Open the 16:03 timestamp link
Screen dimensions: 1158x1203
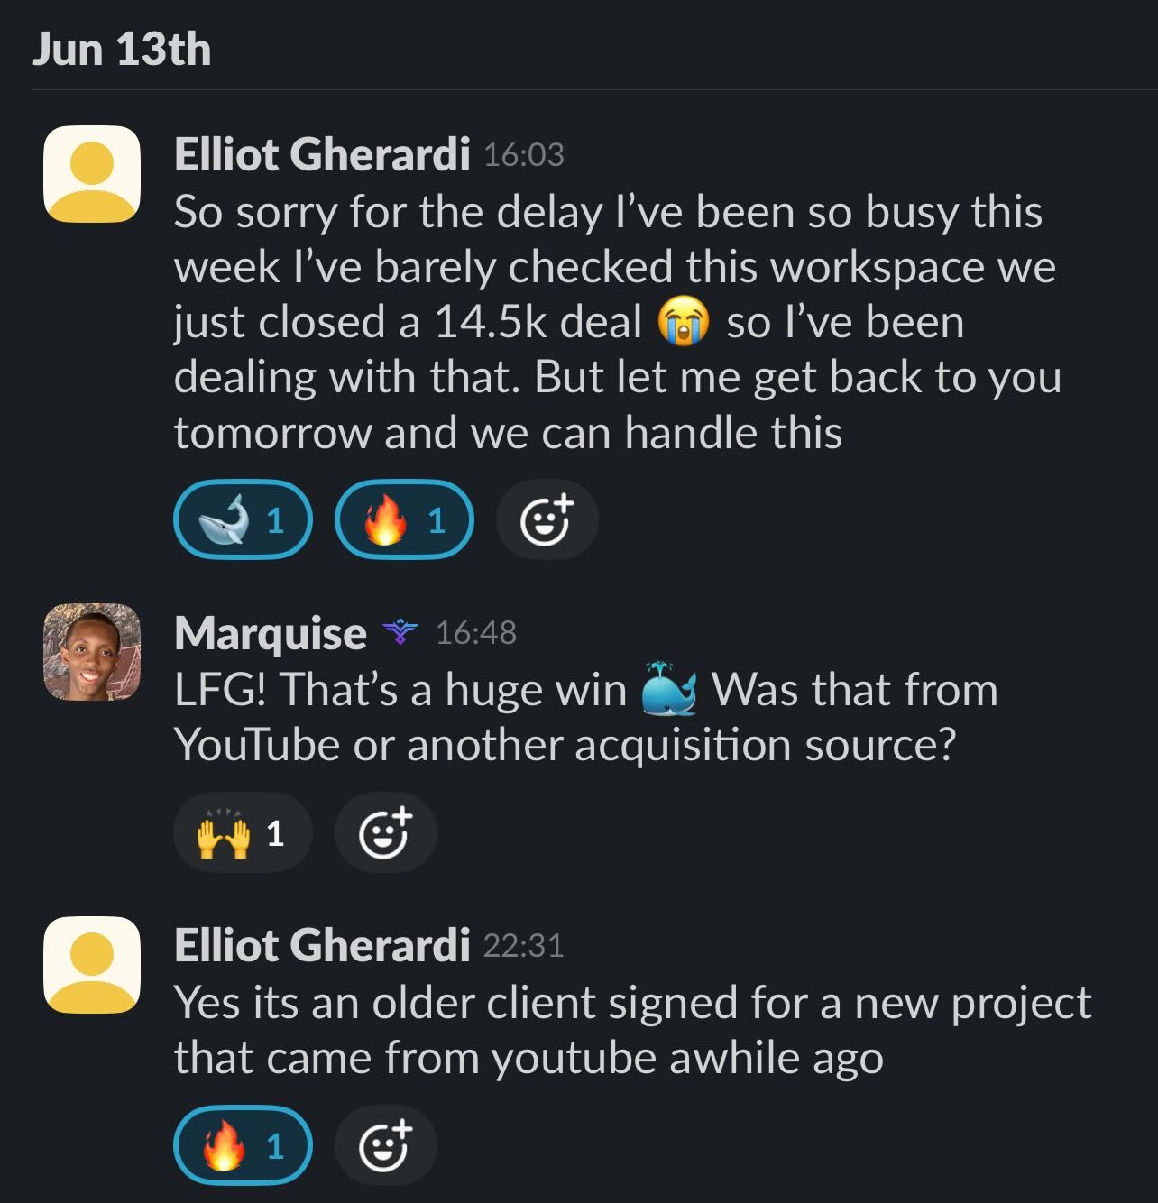(x=524, y=155)
